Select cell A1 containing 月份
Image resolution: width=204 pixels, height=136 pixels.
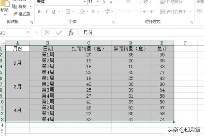(x=18, y=49)
